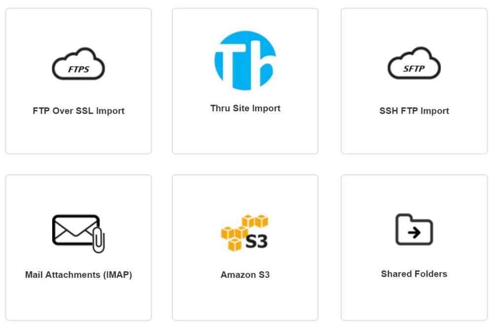Click the 'SSH FTP Import' text
The image size is (493, 330).
pos(414,111)
